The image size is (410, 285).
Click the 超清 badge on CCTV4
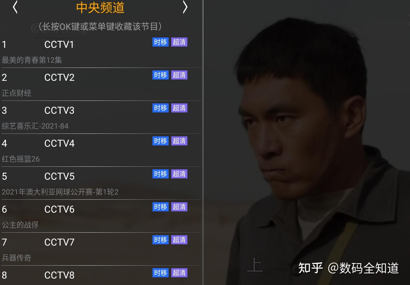pyautogui.click(x=179, y=141)
